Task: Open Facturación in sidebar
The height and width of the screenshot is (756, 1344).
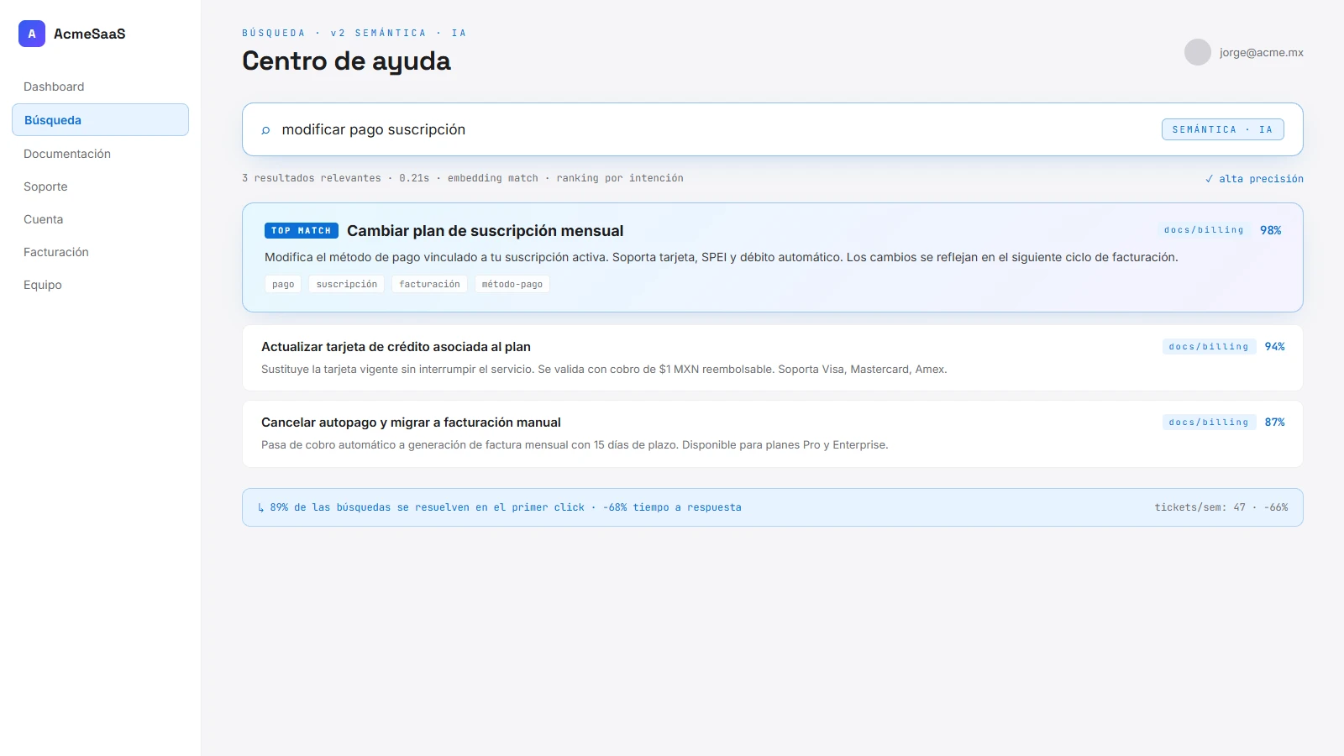Action: pos(100,252)
